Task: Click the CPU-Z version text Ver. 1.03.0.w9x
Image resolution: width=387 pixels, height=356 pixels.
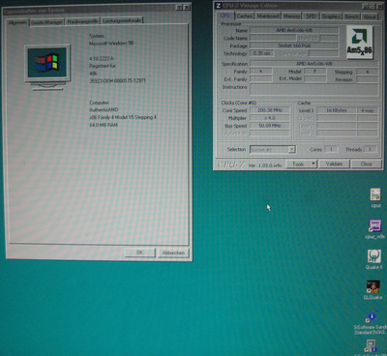Action: [x=265, y=165]
